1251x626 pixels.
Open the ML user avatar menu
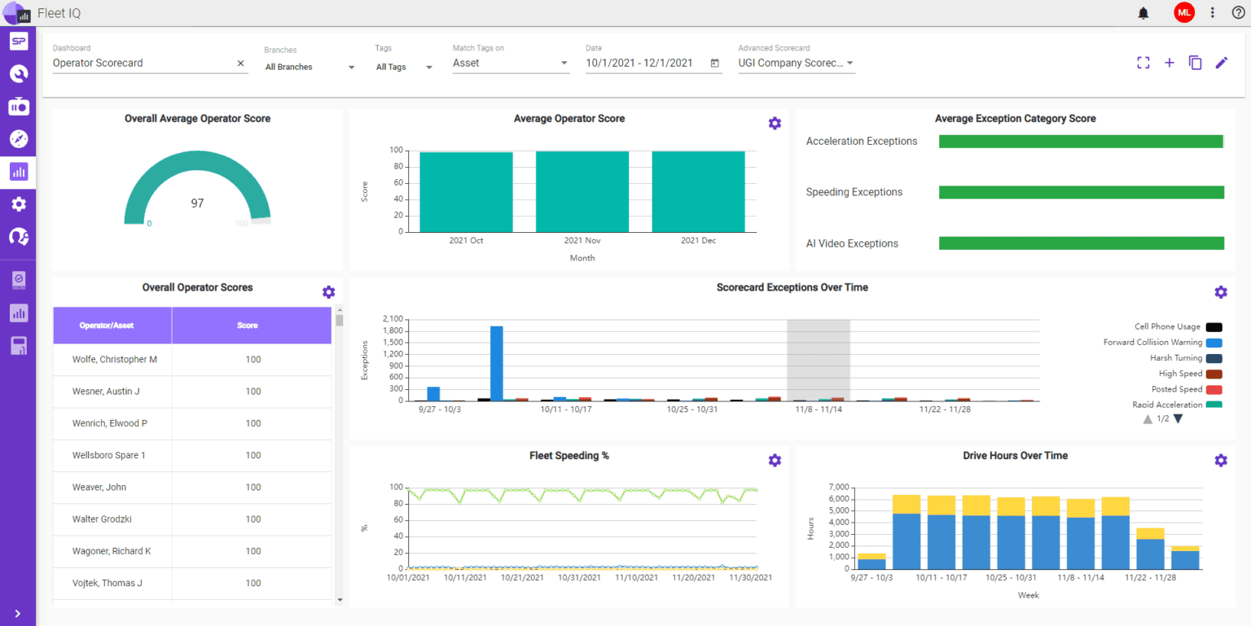pos(1183,13)
